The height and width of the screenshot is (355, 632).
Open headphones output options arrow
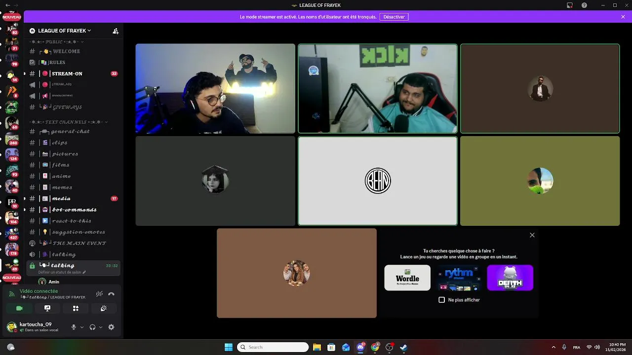click(101, 327)
